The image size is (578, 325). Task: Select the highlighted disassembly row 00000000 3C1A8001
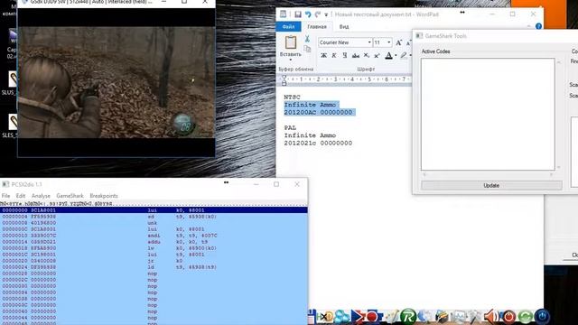[154, 210]
